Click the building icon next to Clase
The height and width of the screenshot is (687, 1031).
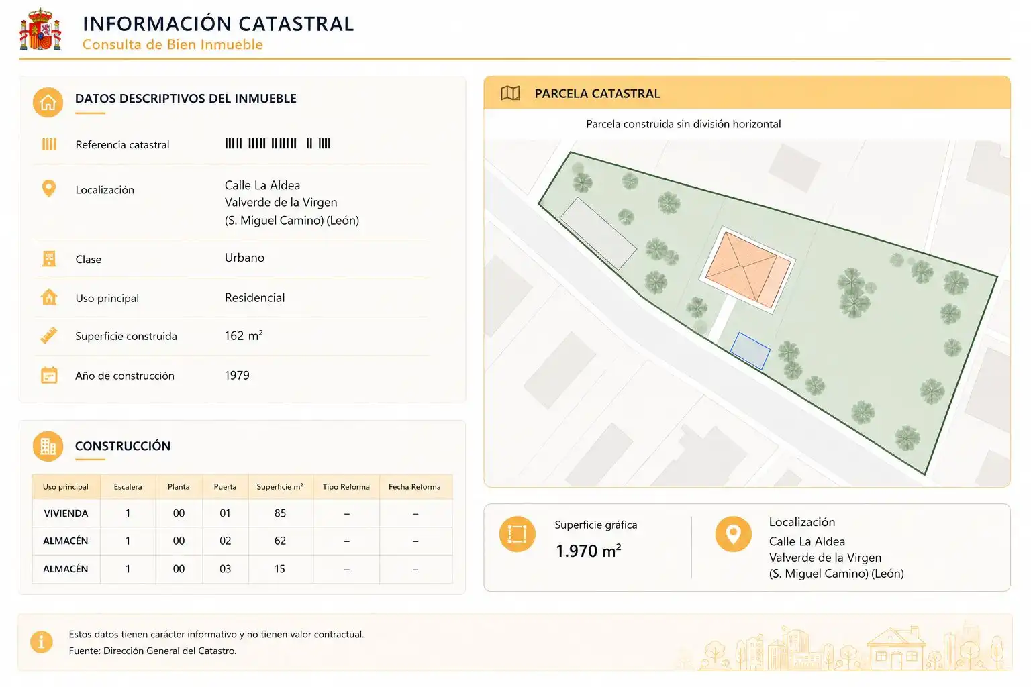[x=49, y=259]
